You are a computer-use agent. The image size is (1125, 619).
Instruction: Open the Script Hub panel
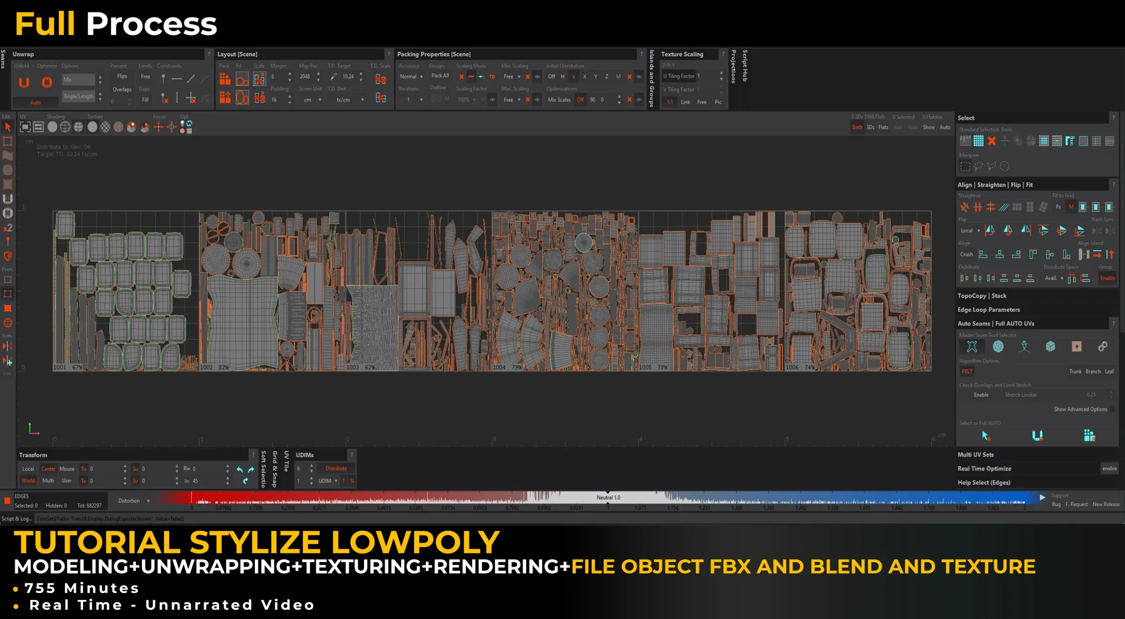(x=746, y=66)
